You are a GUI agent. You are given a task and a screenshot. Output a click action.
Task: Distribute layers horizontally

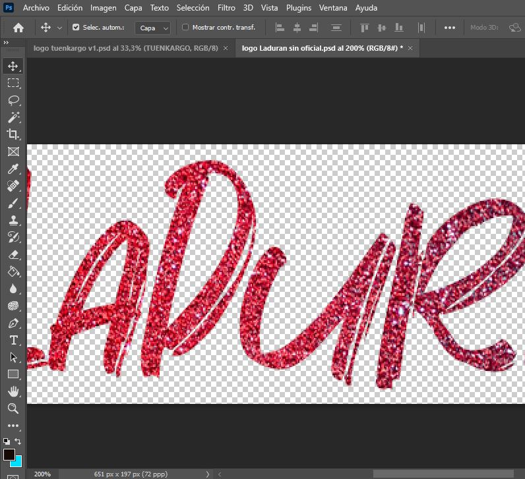[421, 28]
